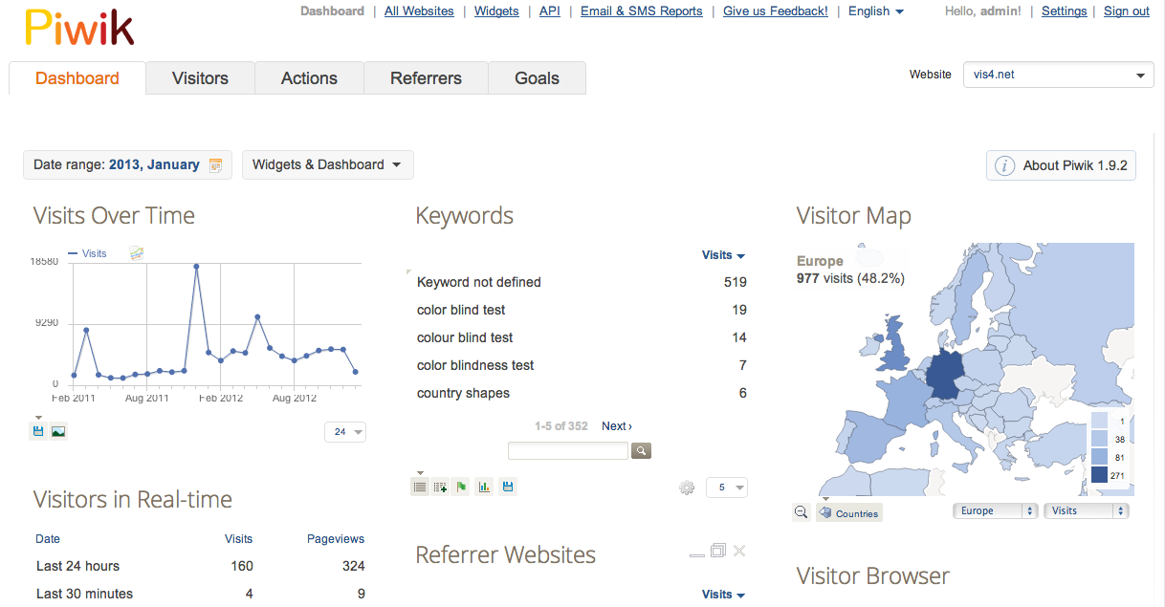The width and height of the screenshot is (1165, 607).
Task: Open the Europe region dropdown on map
Action: tap(996, 511)
